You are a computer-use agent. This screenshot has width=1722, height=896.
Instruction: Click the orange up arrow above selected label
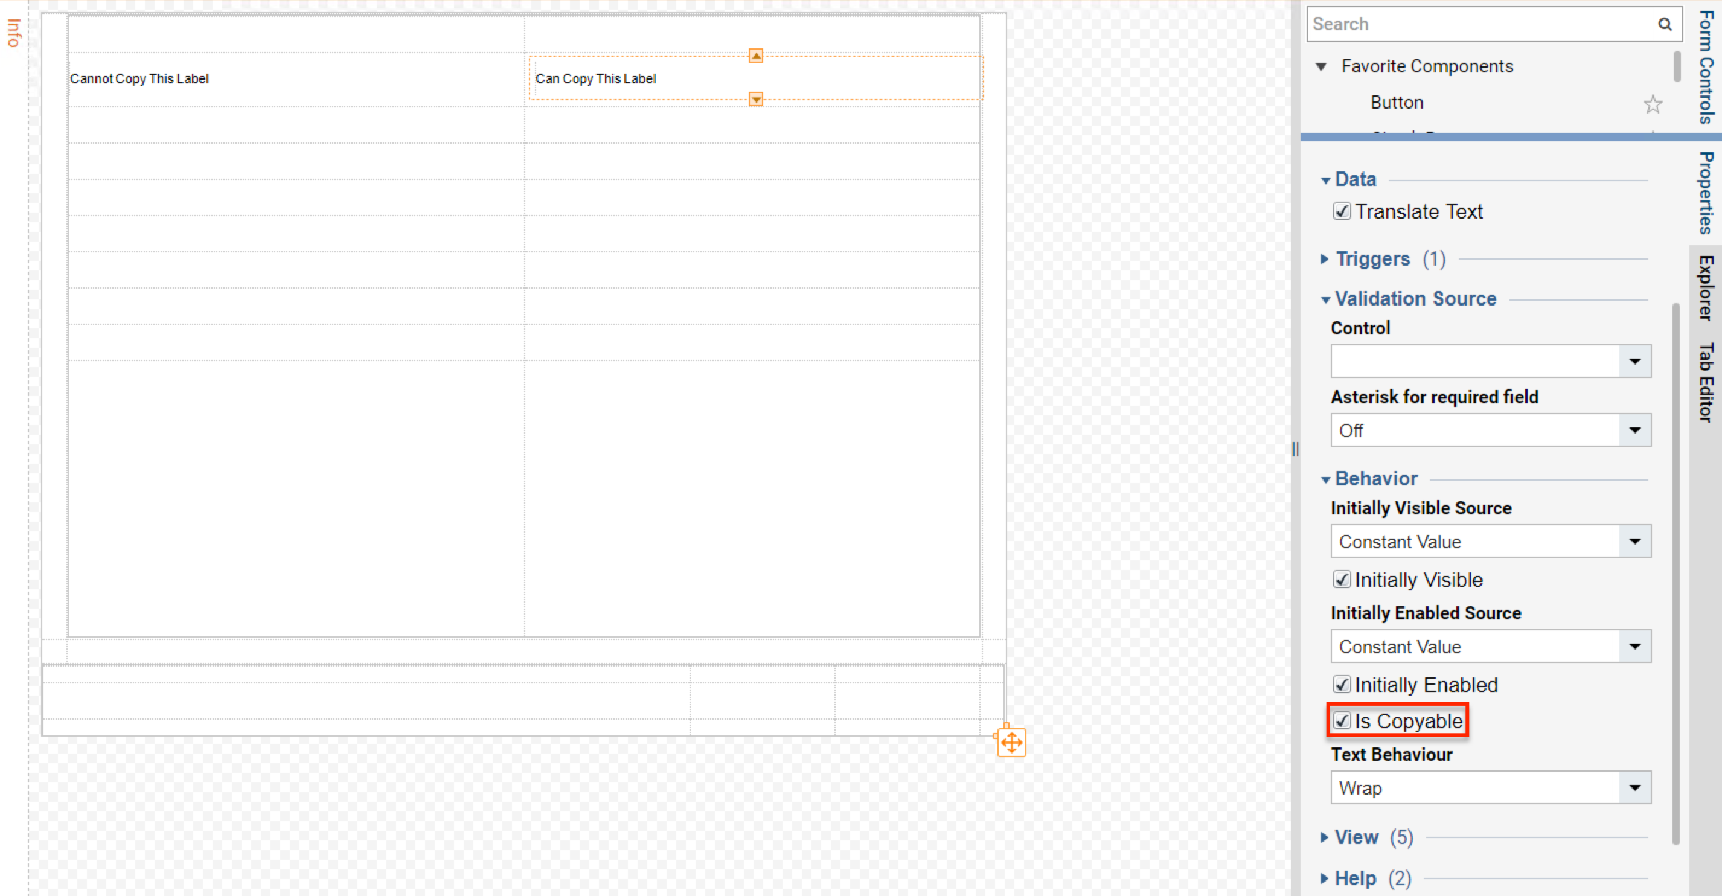pyautogui.click(x=755, y=56)
